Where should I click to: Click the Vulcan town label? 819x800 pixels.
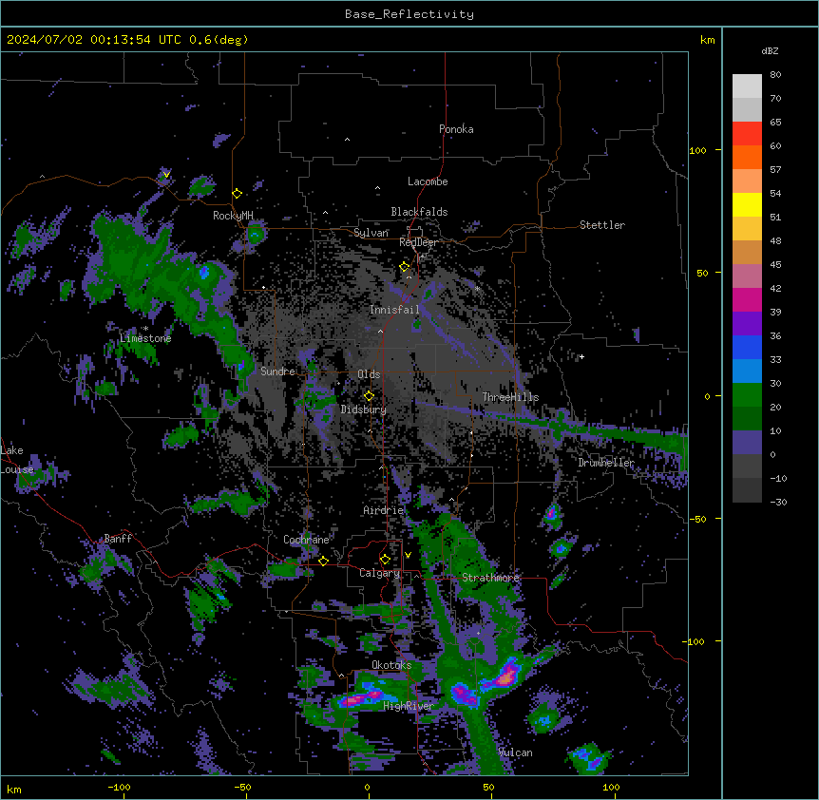click(515, 752)
